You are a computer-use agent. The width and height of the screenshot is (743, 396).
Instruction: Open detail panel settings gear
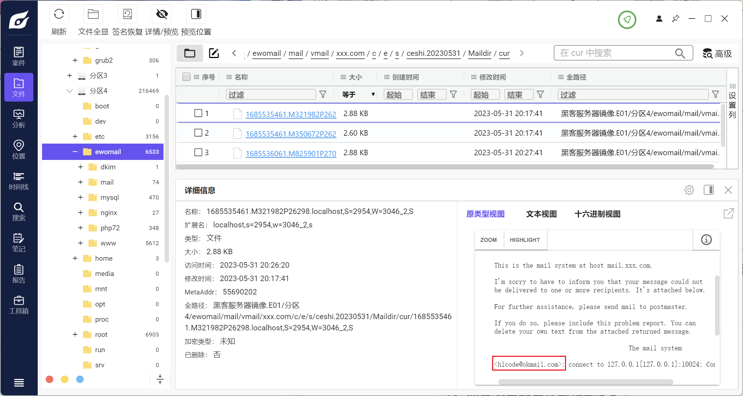[x=689, y=190]
